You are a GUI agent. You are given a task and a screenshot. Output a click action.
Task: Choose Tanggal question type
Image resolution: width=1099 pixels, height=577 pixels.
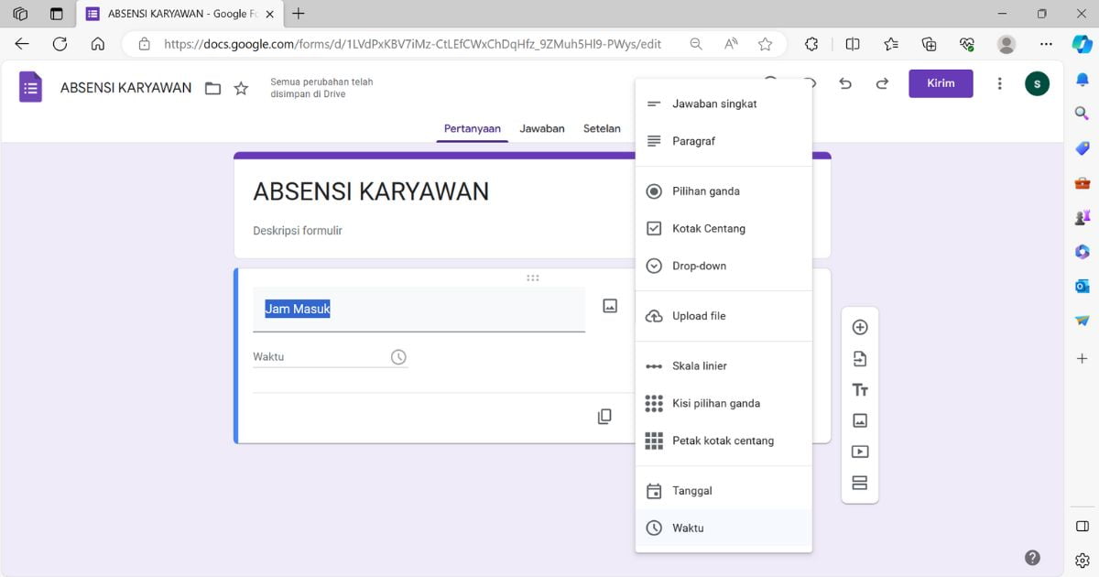(724, 491)
